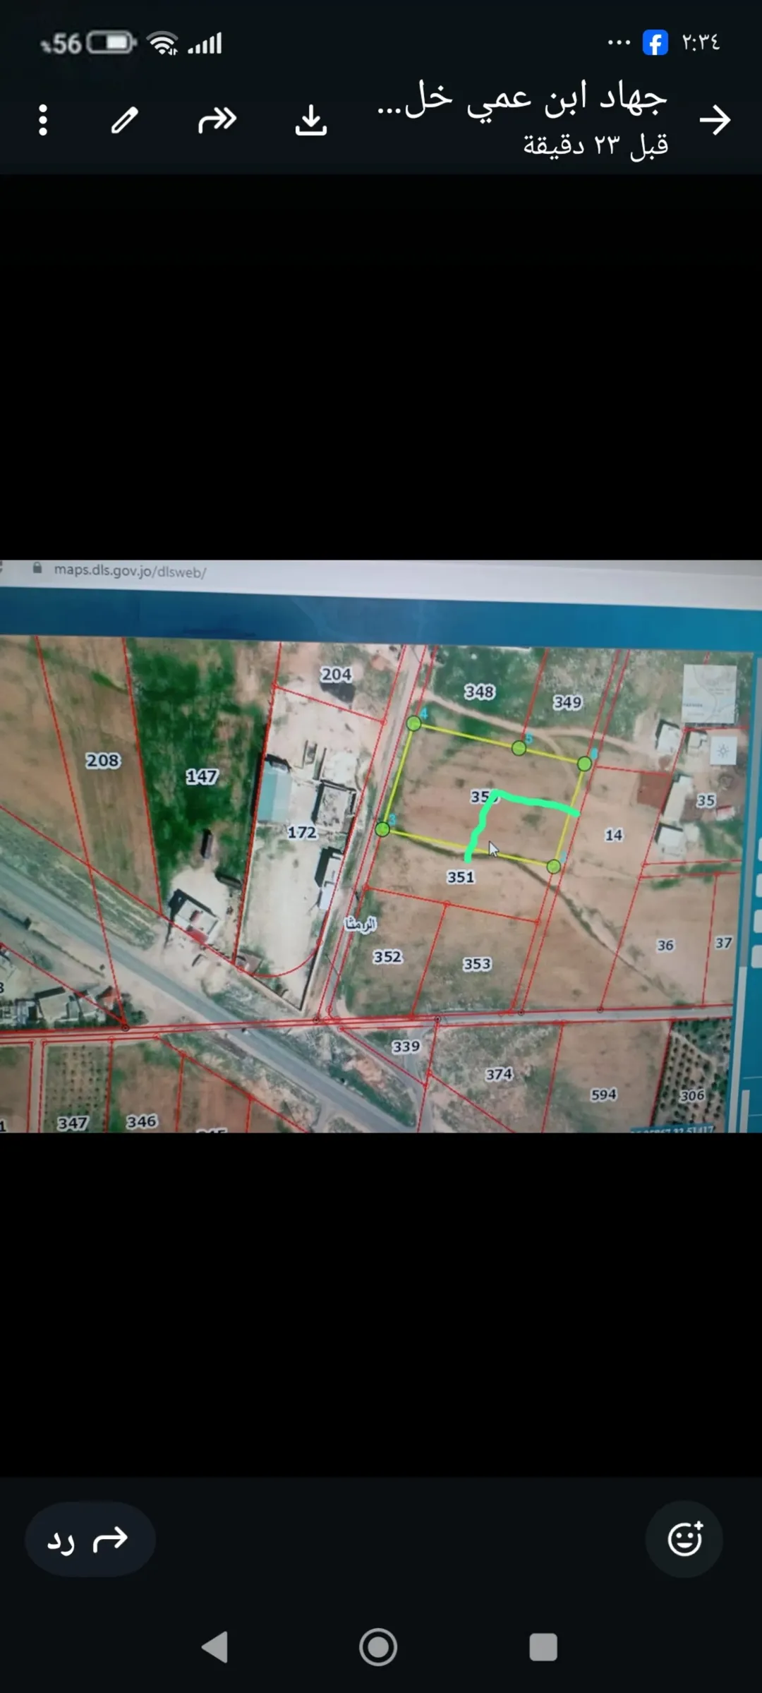Tap the shared map image
762x1693 pixels.
tap(381, 846)
